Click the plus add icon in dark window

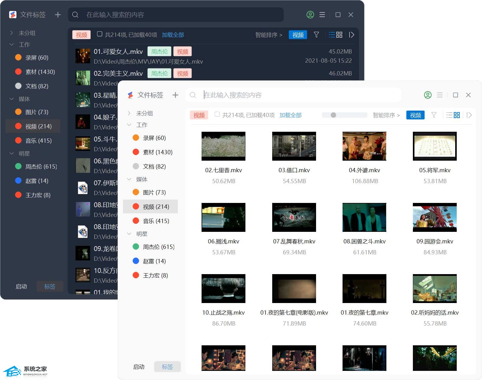tap(58, 15)
